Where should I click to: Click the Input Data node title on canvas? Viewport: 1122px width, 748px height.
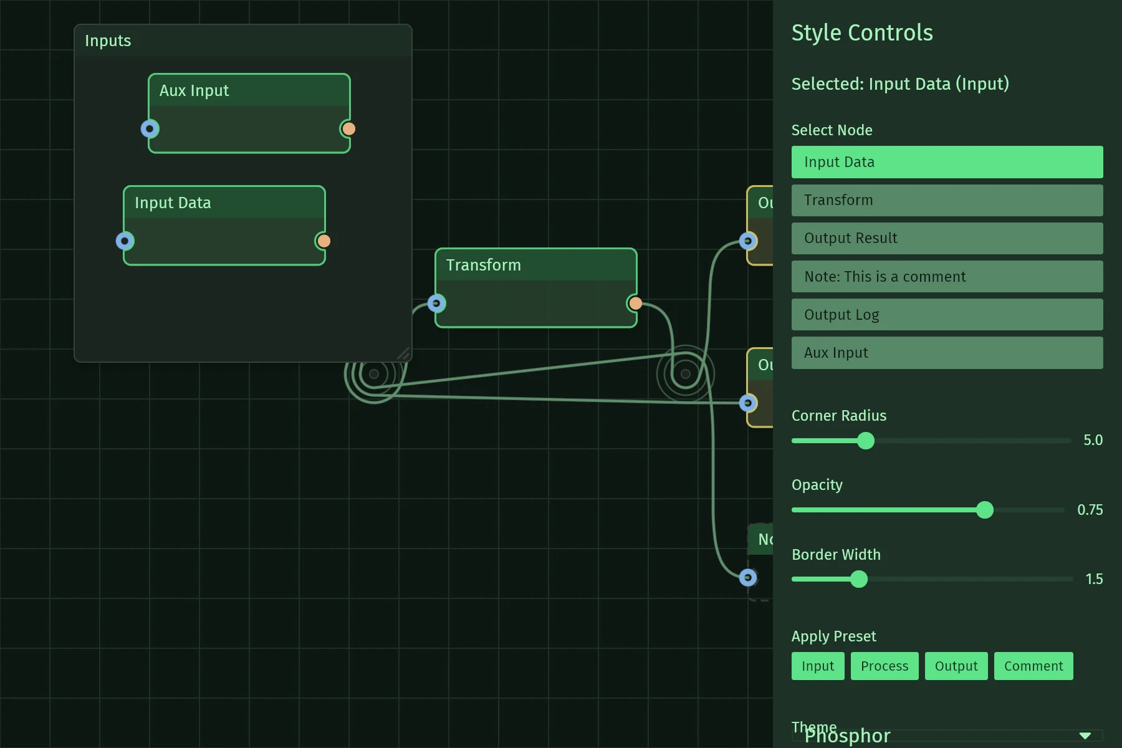173,203
